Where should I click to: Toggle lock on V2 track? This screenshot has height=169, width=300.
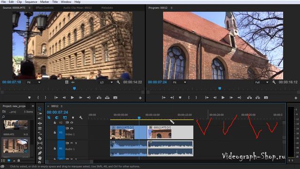[x=55, y=123]
